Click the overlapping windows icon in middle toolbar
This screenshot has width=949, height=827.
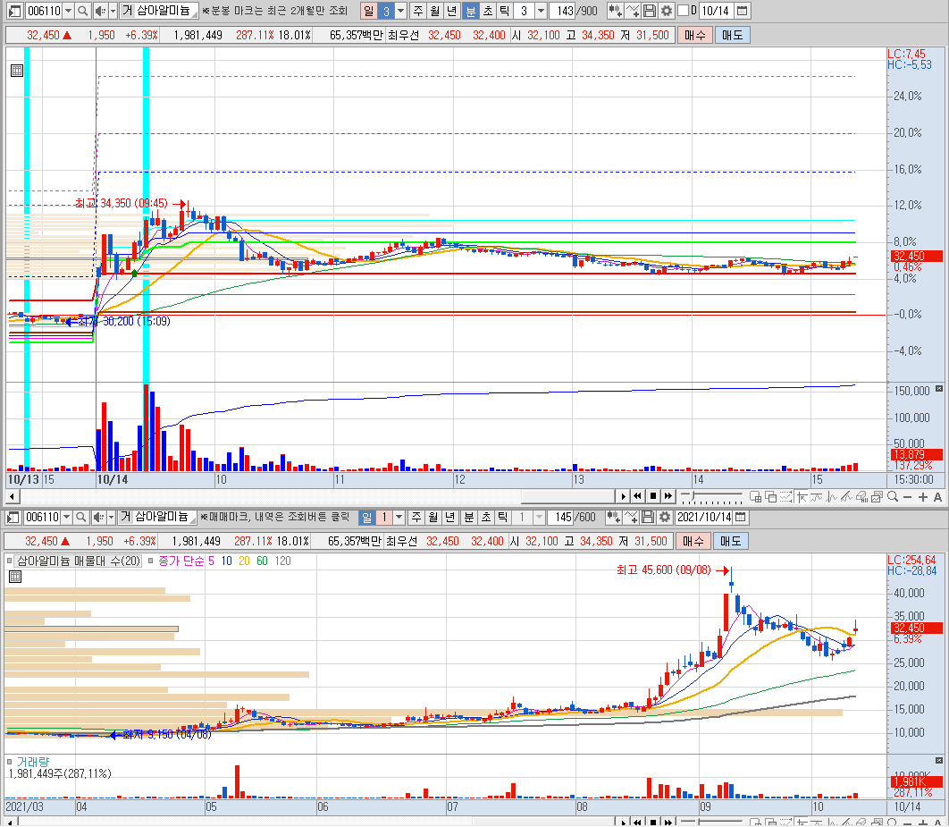[770, 497]
